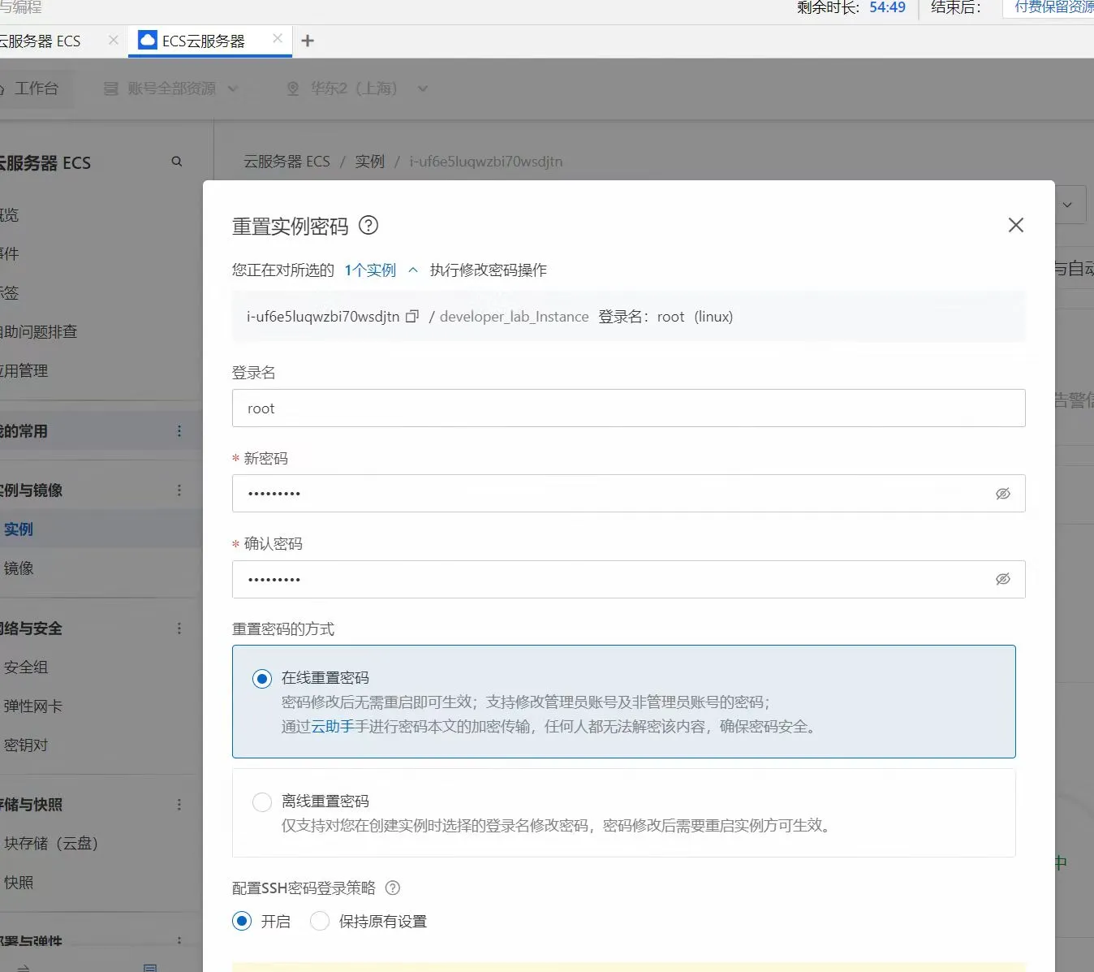Select the 开启 SSH password login radio
The image size is (1094, 972).
pyautogui.click(x=242, y=921)
